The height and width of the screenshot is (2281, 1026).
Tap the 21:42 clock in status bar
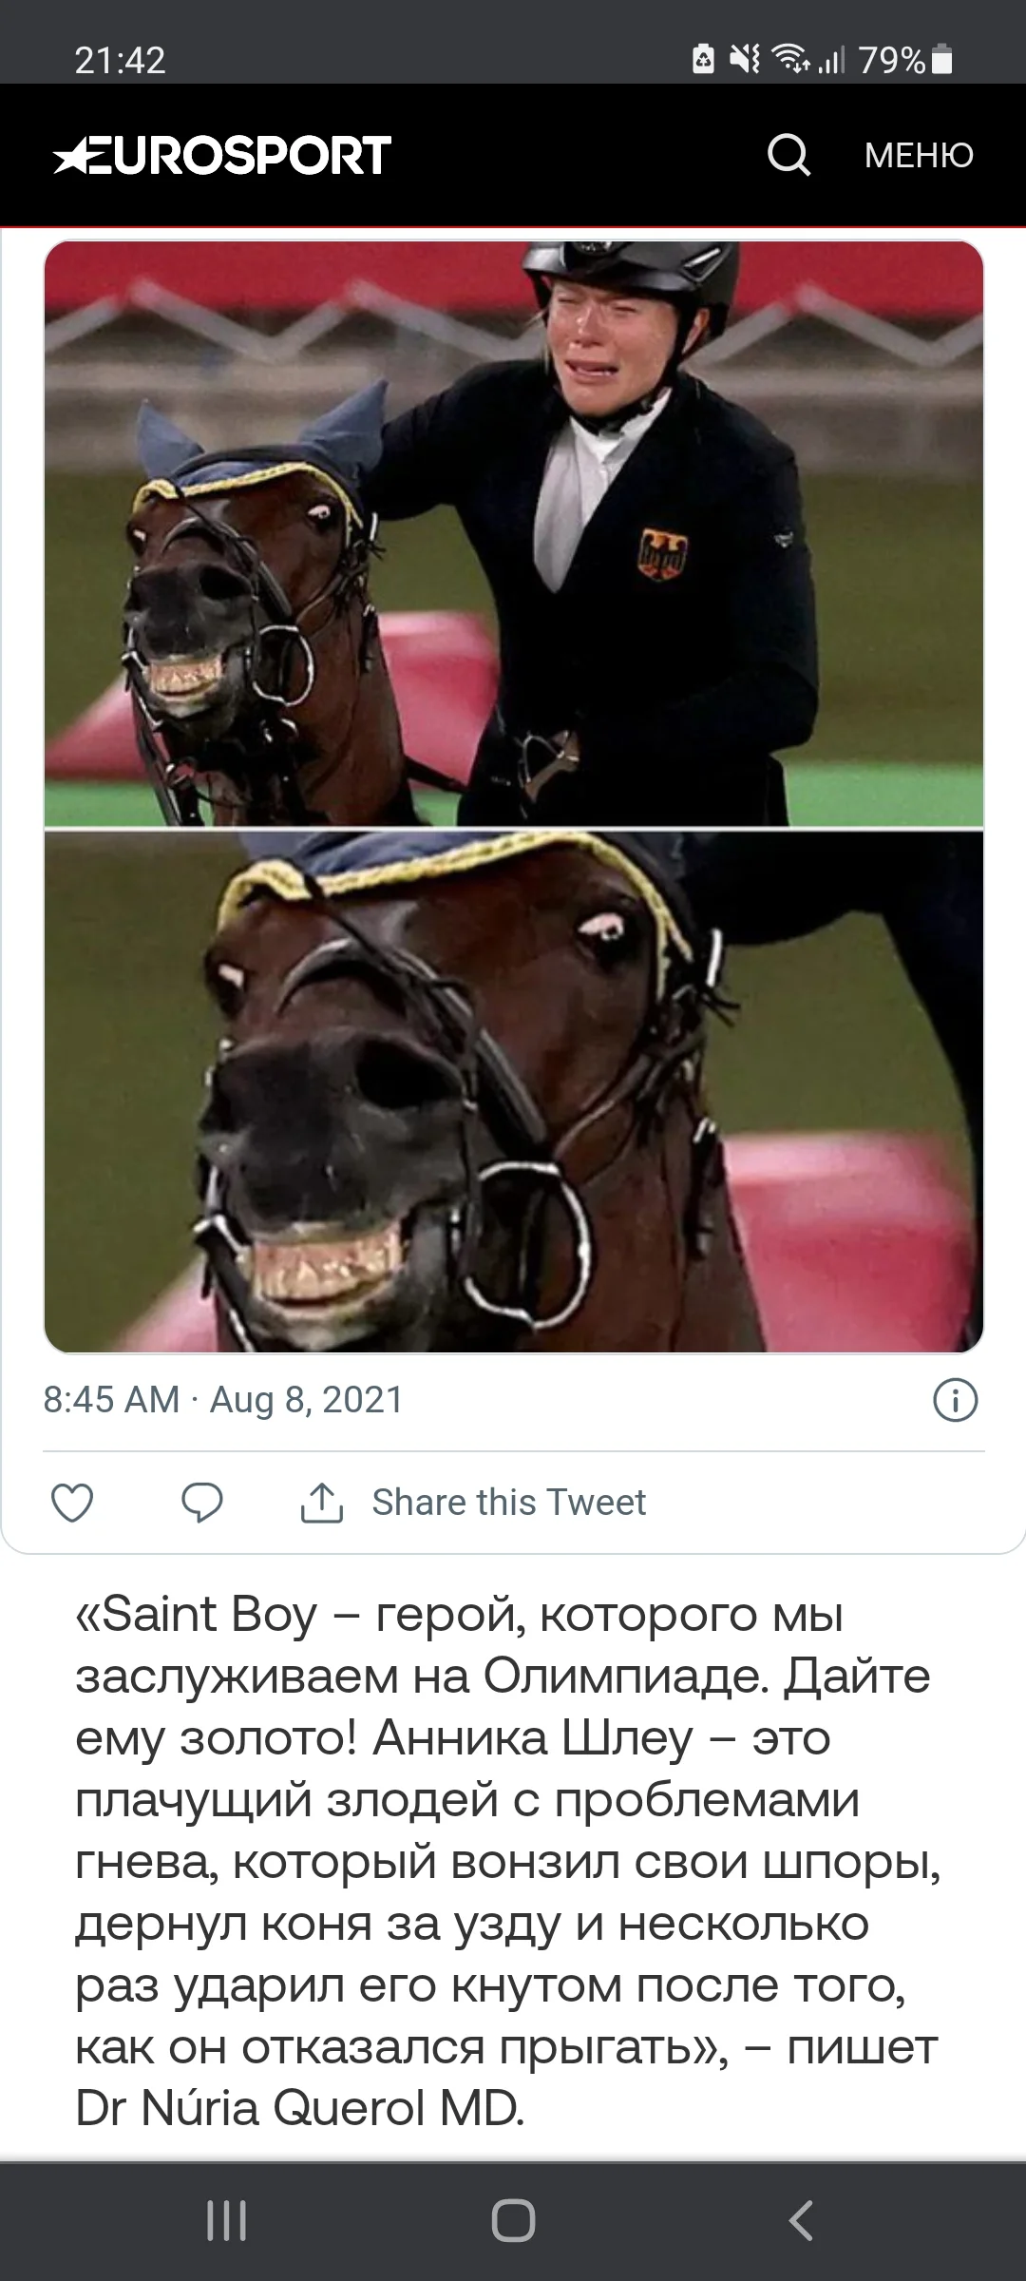(120, 60)
